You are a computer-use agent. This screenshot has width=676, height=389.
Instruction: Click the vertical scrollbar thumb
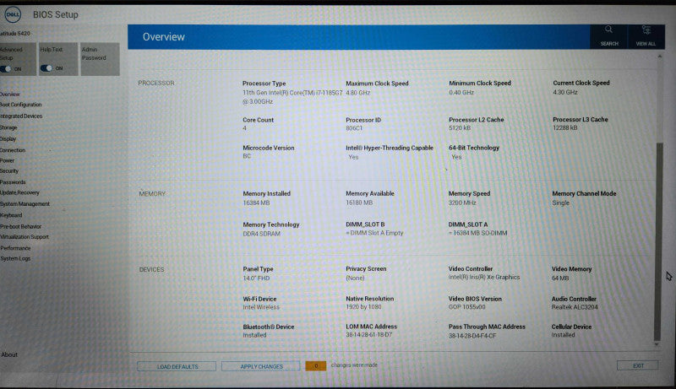tap(658, 241)
